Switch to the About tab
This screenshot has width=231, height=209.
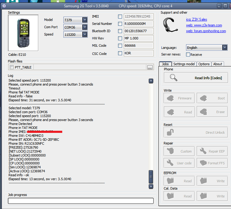(218, 64)
